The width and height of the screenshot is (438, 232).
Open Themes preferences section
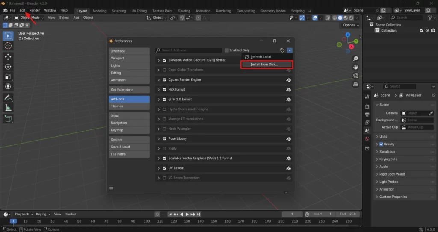(x=129, y=106)
